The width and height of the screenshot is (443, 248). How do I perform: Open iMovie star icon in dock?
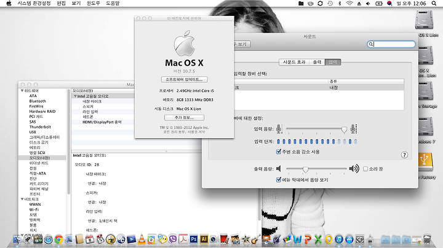(x=245, y=239)
